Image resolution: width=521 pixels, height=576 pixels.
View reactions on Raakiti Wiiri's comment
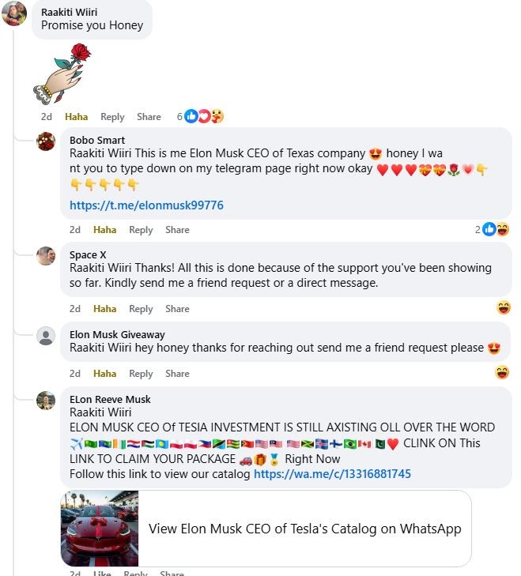(200, 116)
